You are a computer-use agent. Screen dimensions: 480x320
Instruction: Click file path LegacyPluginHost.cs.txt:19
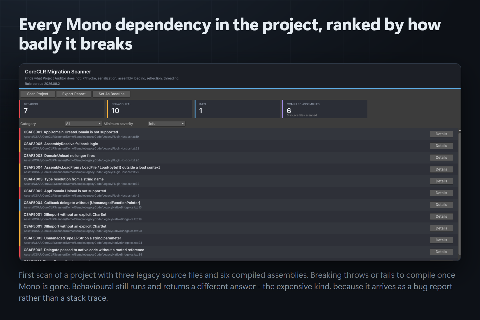81,137
